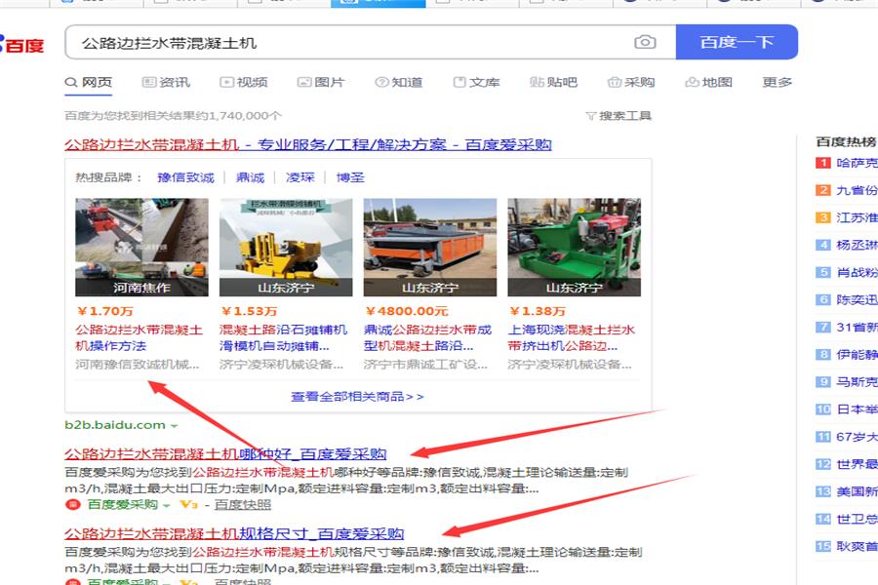
Task: Switch to the 图片 tab
Action: click(x=321, y=82)
